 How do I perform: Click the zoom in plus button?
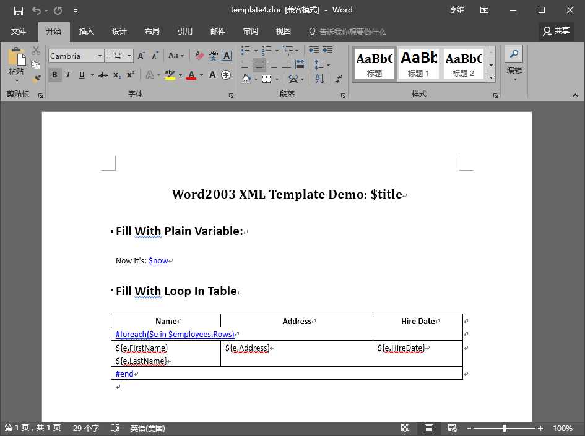coord(540,429)
